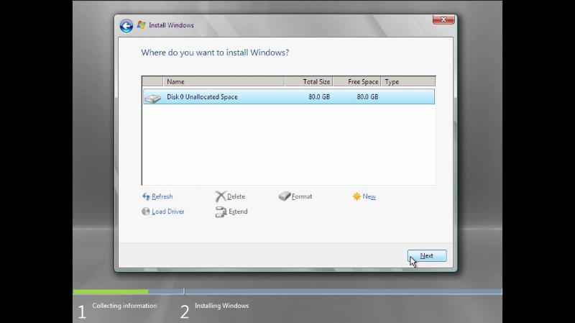575x323 pixels.
Task: Click the Load Driver disc icon
Action: coord(146,211)
